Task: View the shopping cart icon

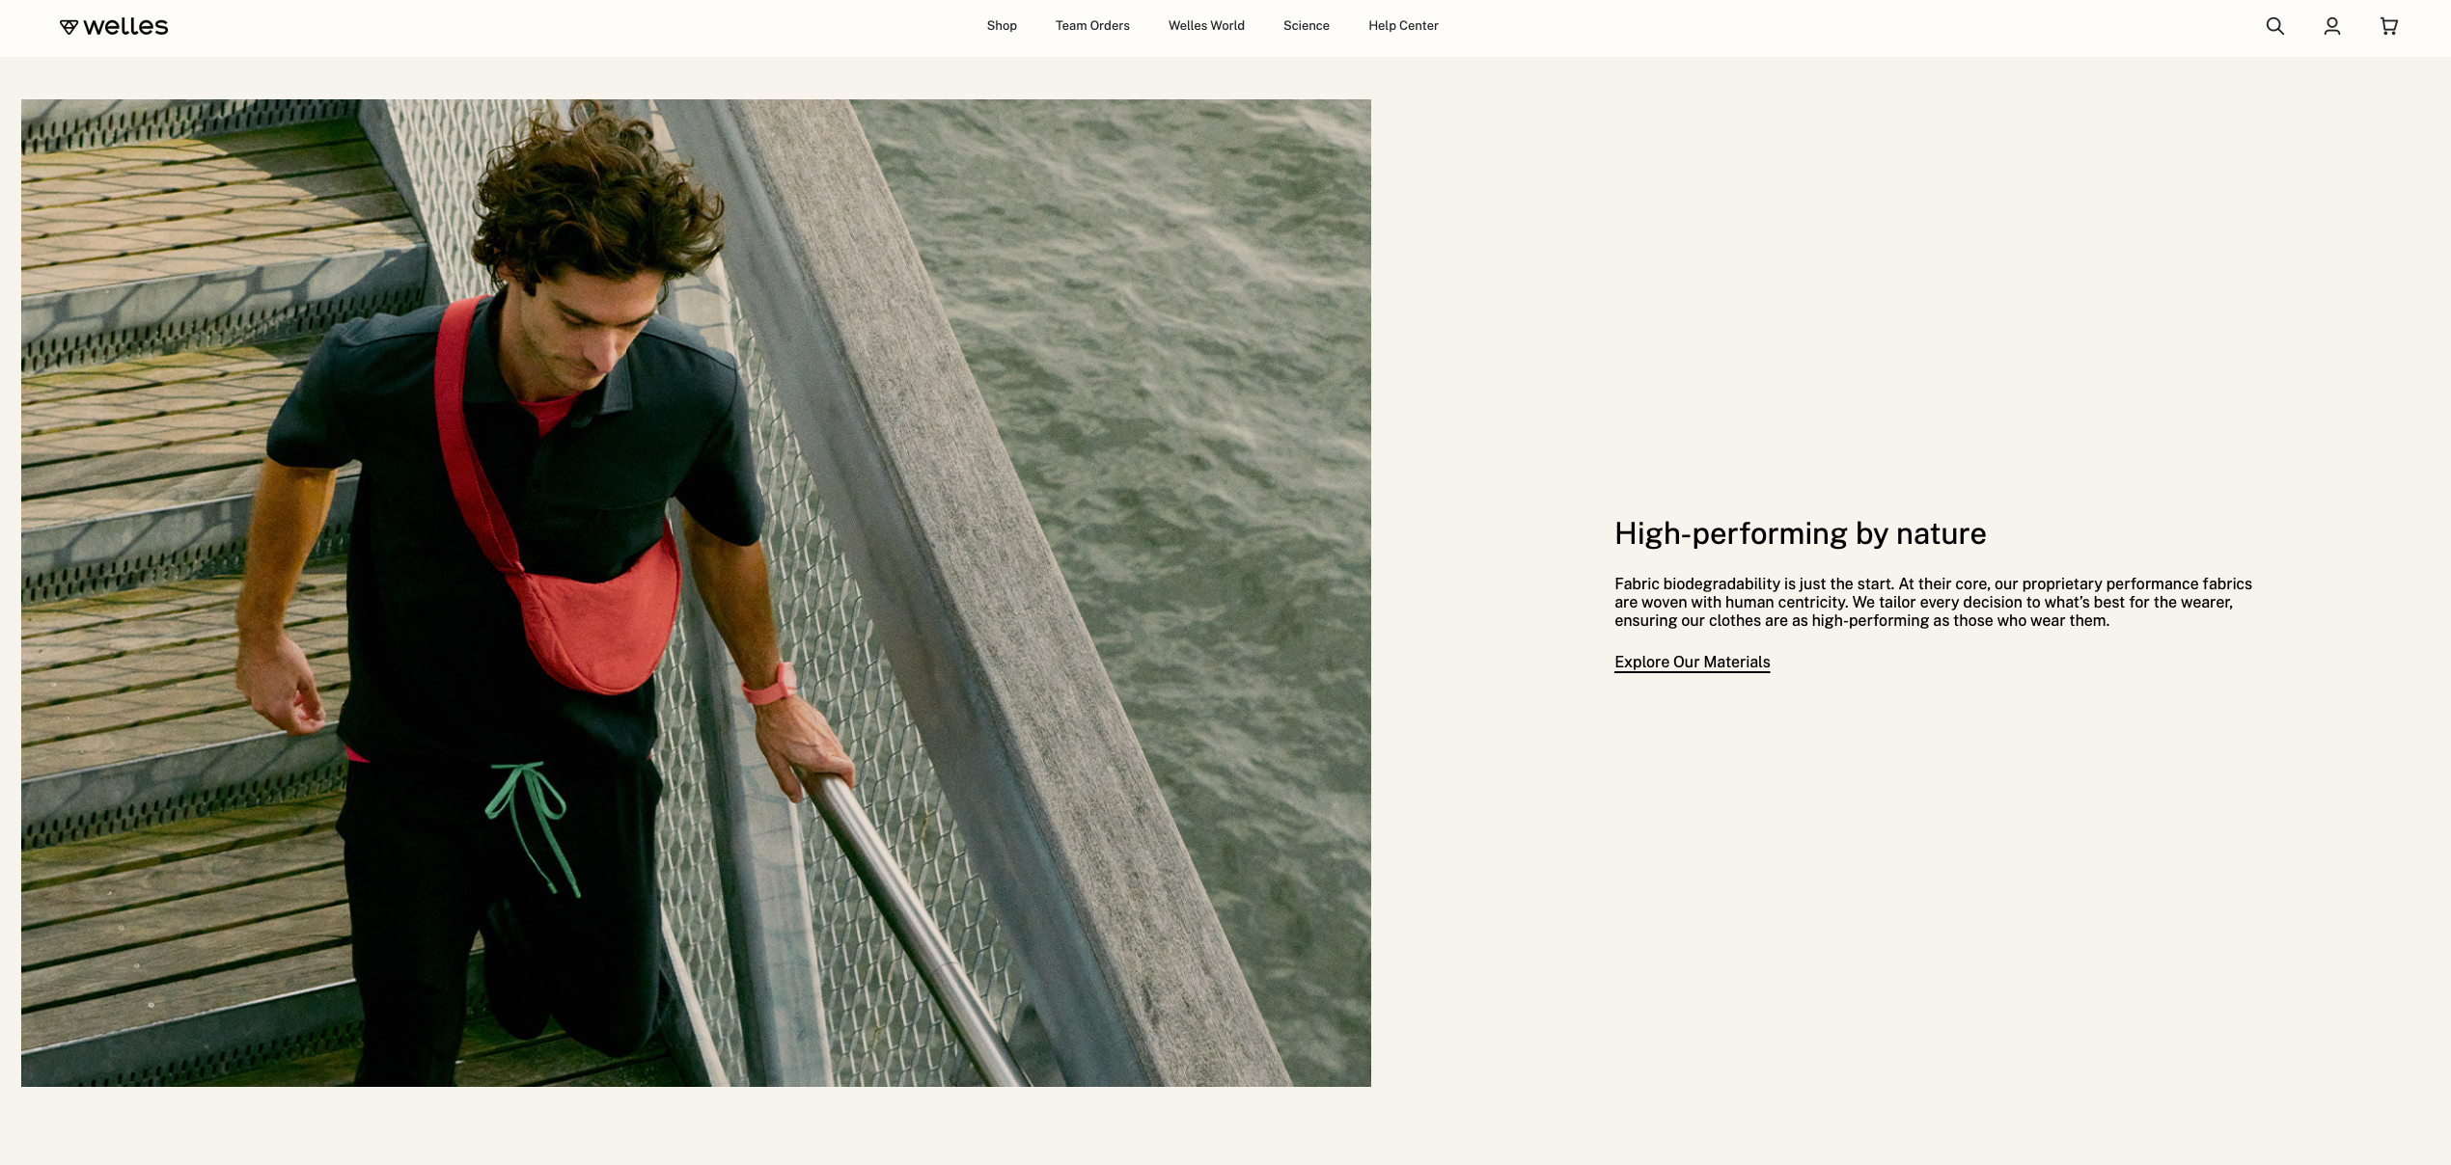Action: 2388,26
